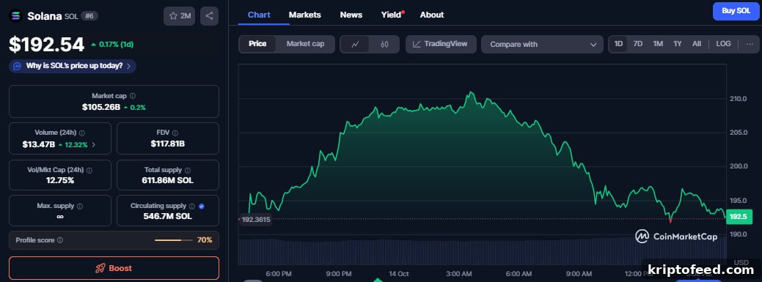Expand Why is SOL's price up chevron
The height and width of the screenshot is (282, 762).
[x=128, y=66]
